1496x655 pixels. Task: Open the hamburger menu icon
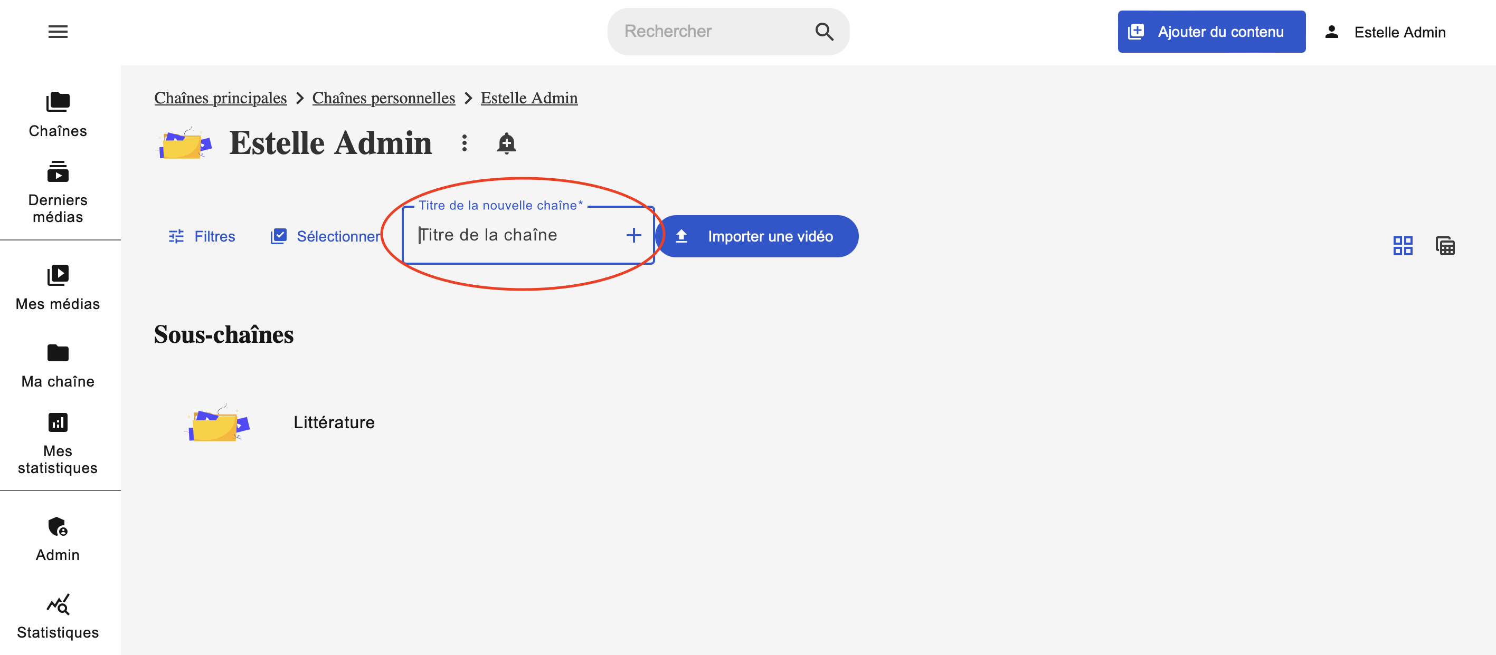point(58,31)
